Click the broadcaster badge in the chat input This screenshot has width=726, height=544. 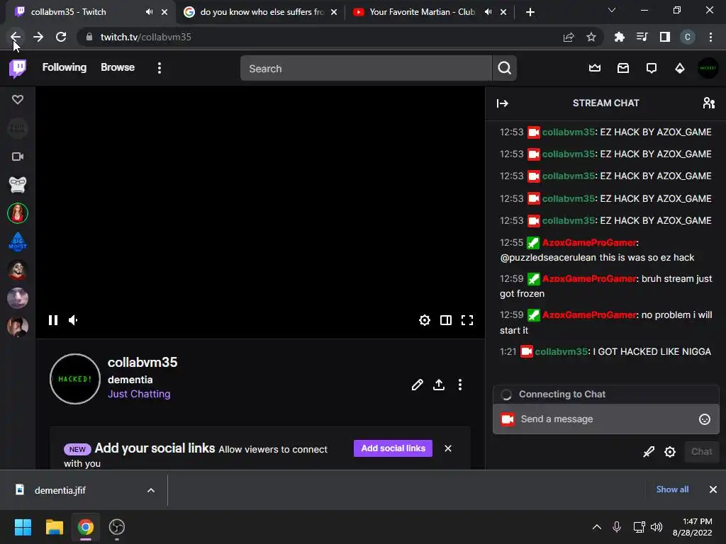coord(508,419)
